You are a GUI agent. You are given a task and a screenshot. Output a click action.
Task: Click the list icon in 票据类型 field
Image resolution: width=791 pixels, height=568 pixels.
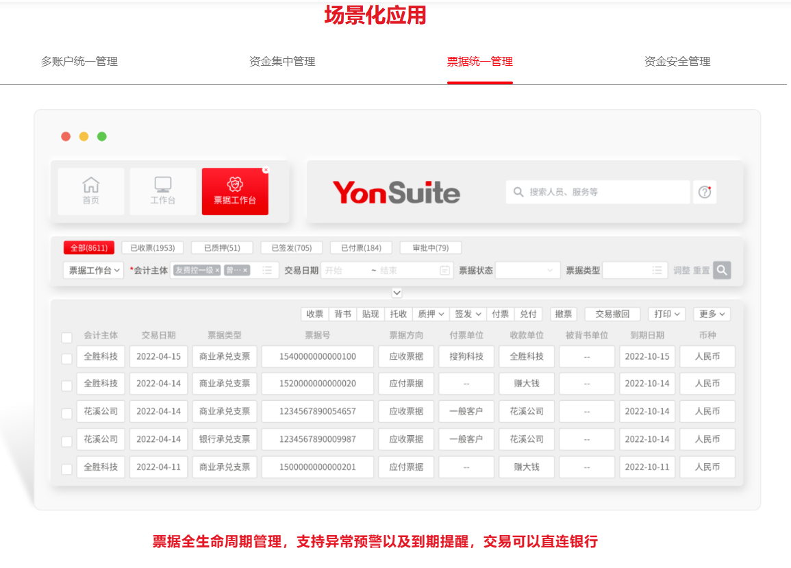click(657, 271)
